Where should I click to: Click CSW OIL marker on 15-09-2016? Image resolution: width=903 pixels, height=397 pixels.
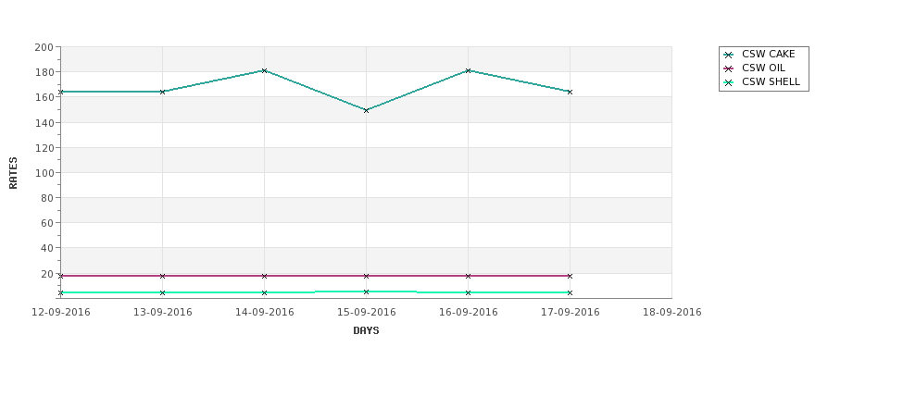pos(366,276)
